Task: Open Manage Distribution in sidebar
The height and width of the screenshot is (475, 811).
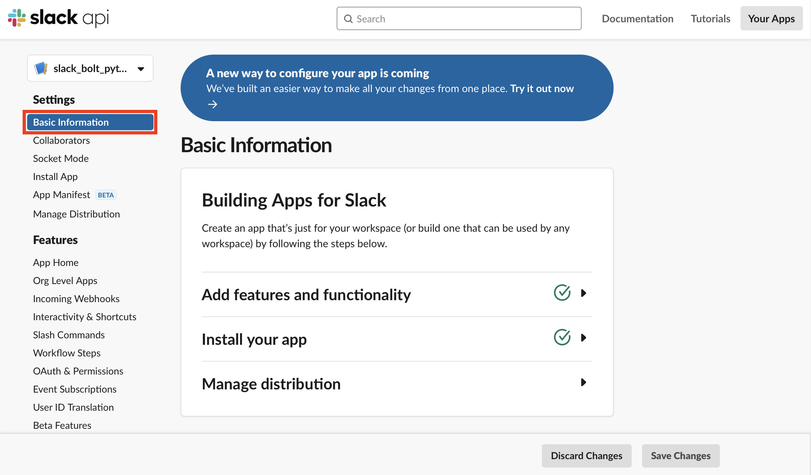Action: pyautogui.click(x=76, y=214)
